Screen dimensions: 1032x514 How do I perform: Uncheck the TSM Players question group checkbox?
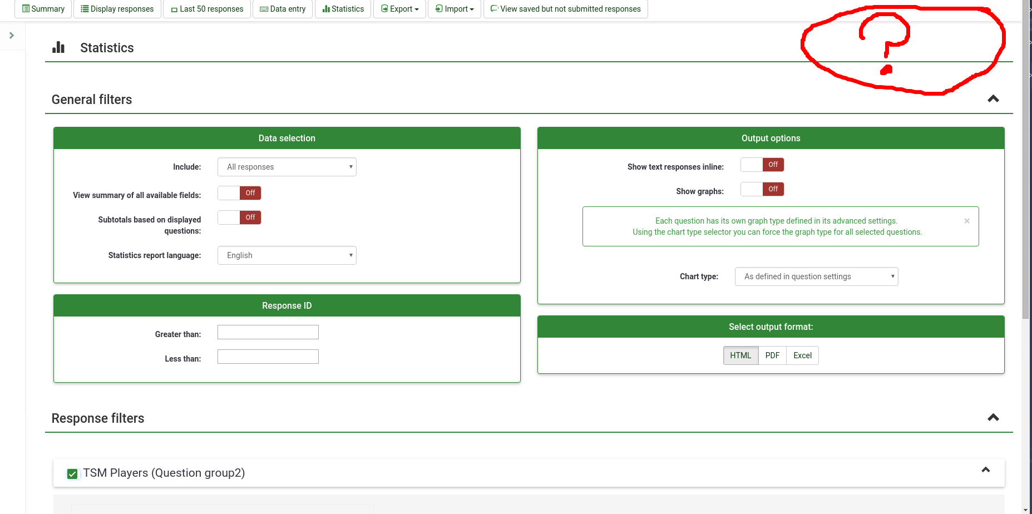pos(72,474)
